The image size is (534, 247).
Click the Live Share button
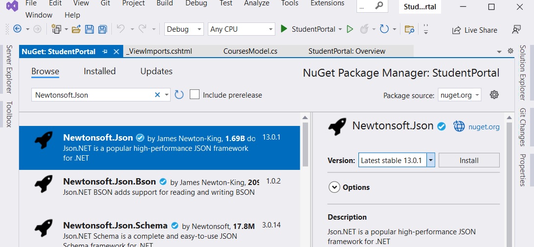click(x=474, y=30)
